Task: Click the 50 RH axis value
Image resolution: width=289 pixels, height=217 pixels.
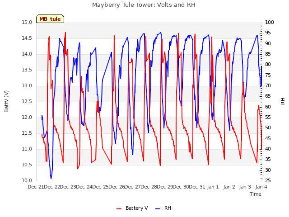Action: pyautogui.click(x=268, y=128)
